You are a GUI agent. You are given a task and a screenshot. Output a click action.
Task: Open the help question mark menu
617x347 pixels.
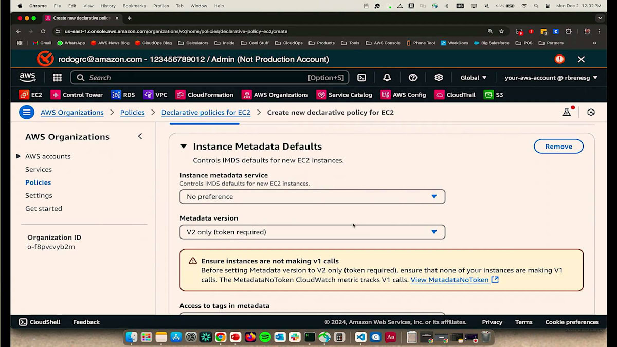point(413,78)
